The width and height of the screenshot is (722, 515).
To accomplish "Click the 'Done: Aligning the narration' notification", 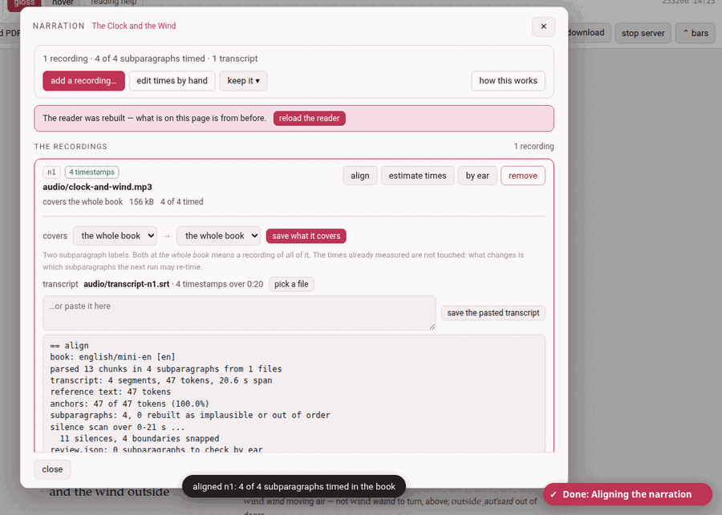I will (x=627, y=494).
